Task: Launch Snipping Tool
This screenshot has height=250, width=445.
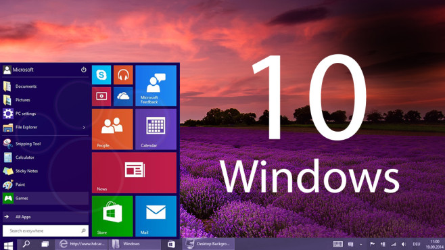Action: pyautogui.click(x=45, y=144)
